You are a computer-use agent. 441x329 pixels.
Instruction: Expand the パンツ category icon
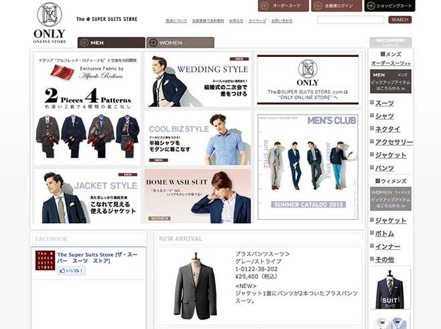point(372,168)
